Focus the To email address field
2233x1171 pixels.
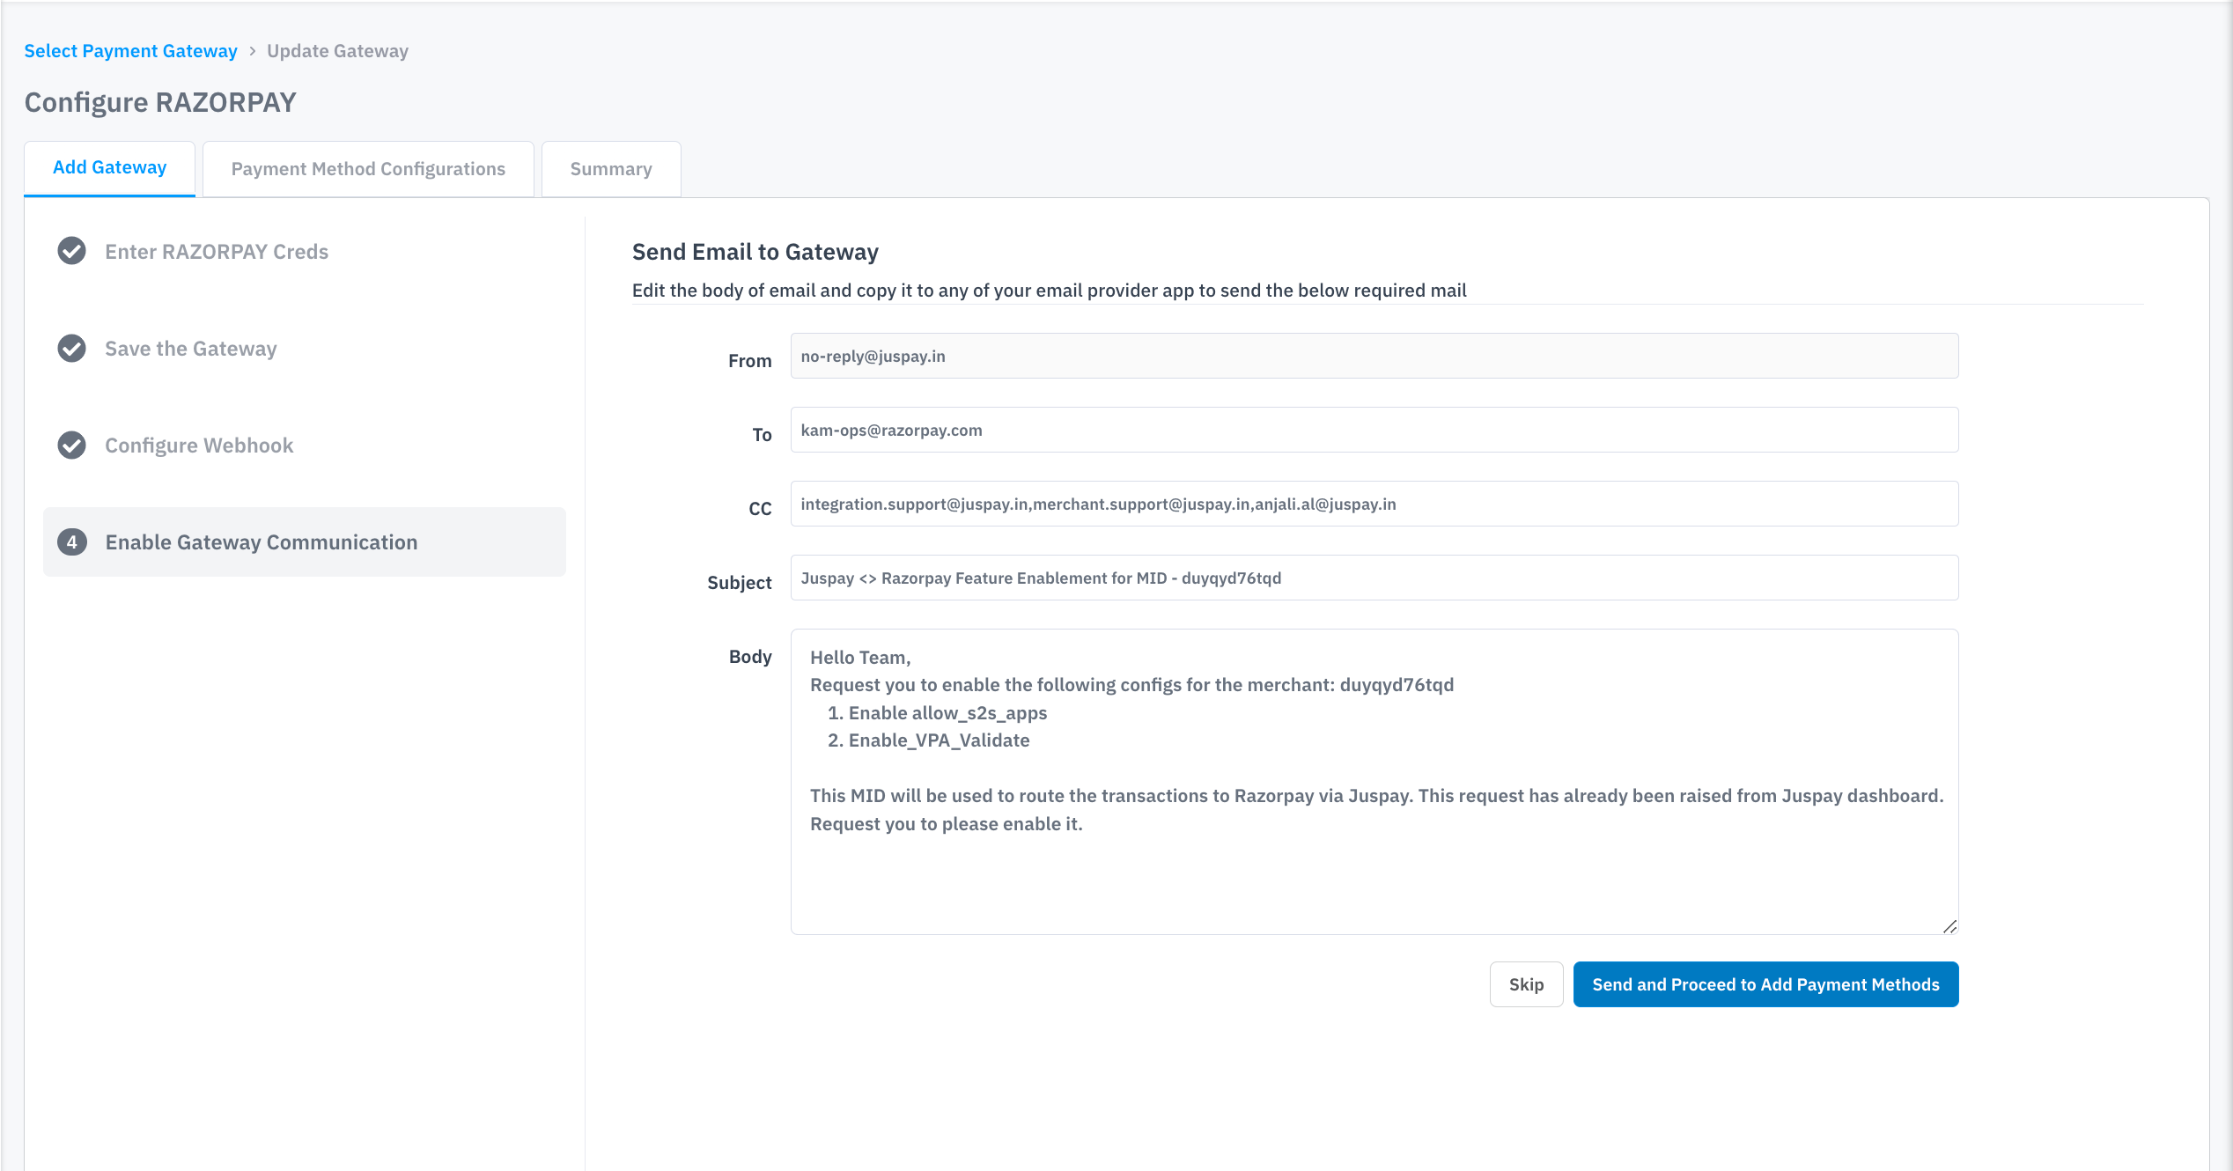point(1374,430)
